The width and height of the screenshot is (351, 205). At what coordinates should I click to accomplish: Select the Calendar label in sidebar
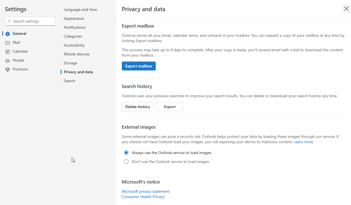(x=20, y=51)
